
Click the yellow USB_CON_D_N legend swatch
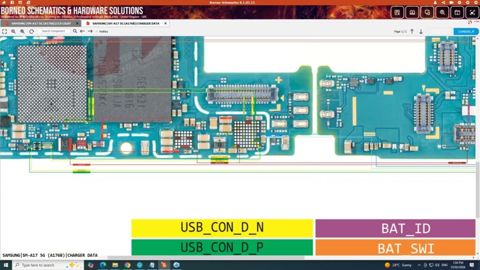pyautogui.click(x=222, y=228)
